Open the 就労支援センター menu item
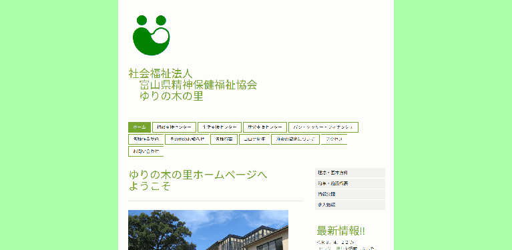This screenshot has width=512, height=250. pyautogui.click(x=265, y=127)
